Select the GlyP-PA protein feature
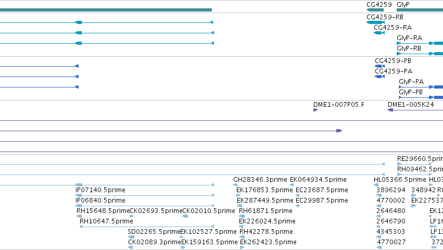This screenshot has width=443, height=250. pos(421,87)
